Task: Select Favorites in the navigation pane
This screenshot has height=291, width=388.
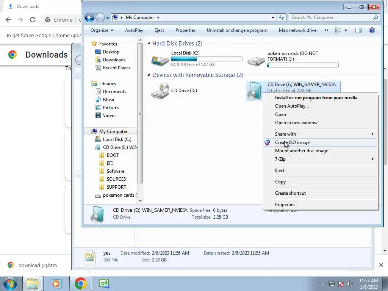Action: tap(108, 44)
